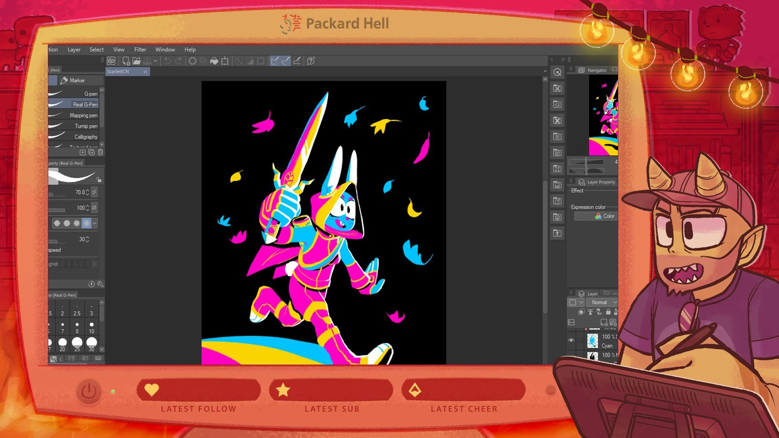Image resolution: width=779 pixels, height=438 pixels.
Task: Click the New Raster Layer icon
Action: coord(604,322)
